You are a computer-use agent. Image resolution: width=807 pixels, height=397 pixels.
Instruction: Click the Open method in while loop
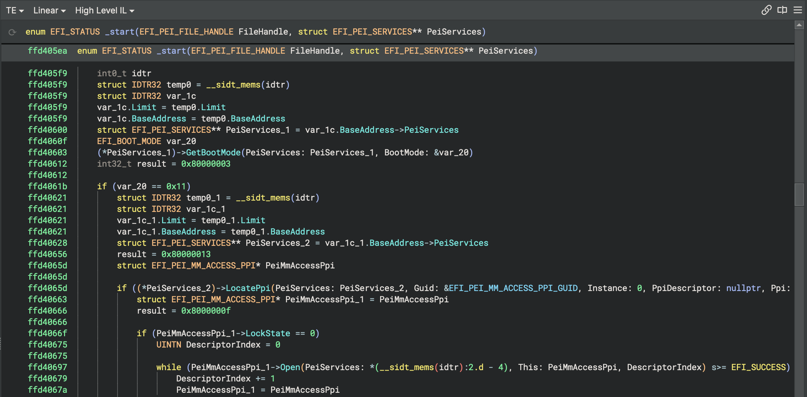click(290, 367)
